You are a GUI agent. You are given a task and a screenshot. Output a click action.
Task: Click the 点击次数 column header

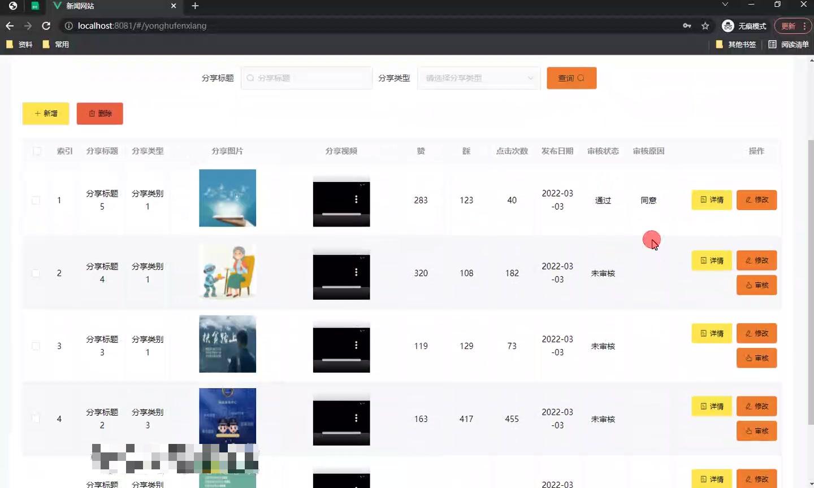click(512, 151)
